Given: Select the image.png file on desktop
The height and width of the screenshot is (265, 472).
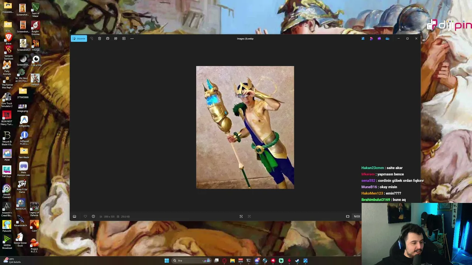Looking at the screenshot, I should coord(22,108).
